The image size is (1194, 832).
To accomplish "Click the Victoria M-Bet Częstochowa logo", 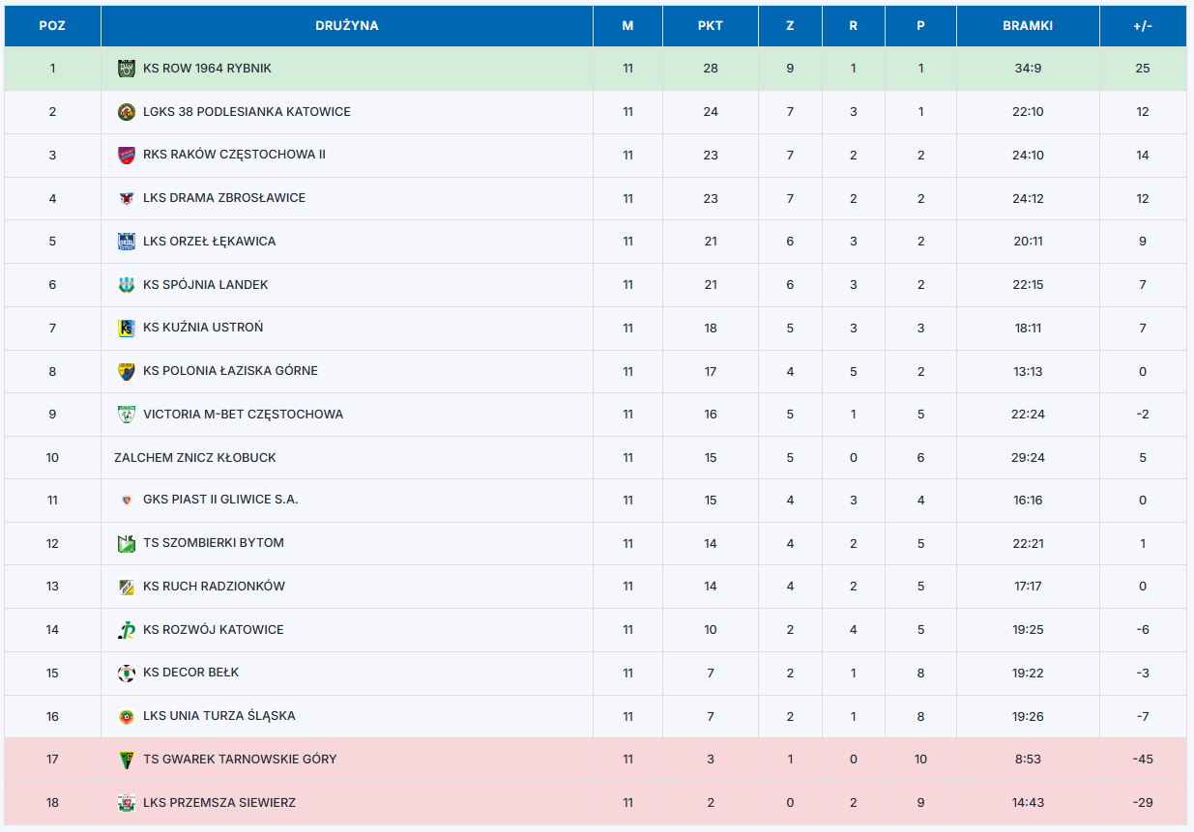I will tap(126, 415).
